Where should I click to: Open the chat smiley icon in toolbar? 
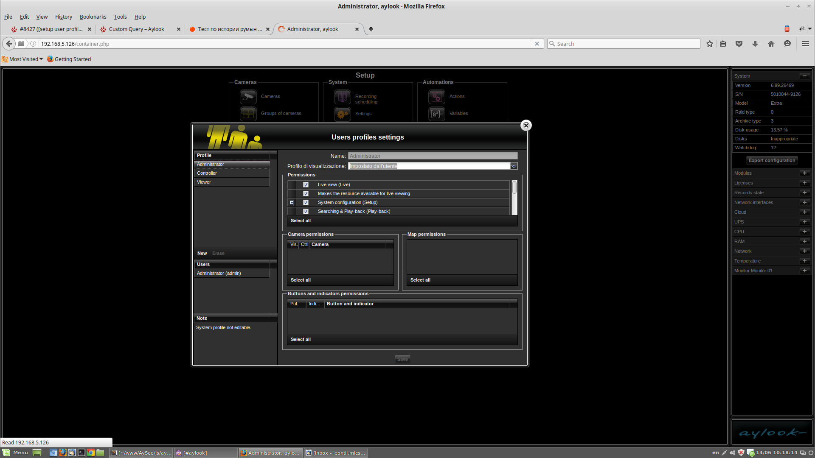tap(787, 44)
